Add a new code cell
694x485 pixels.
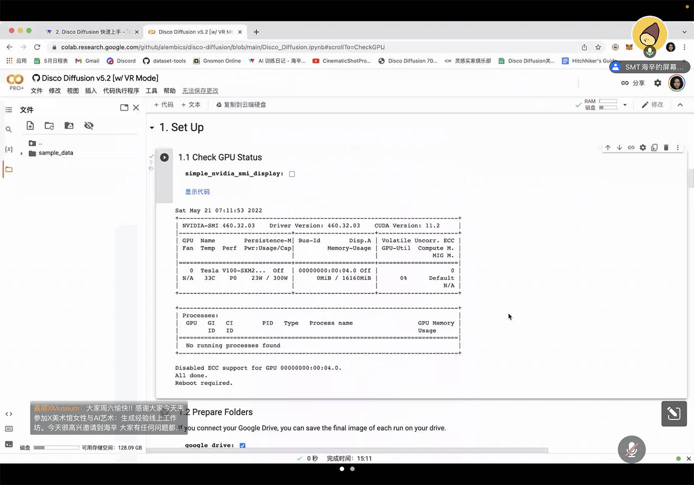(x=163, y=105)
